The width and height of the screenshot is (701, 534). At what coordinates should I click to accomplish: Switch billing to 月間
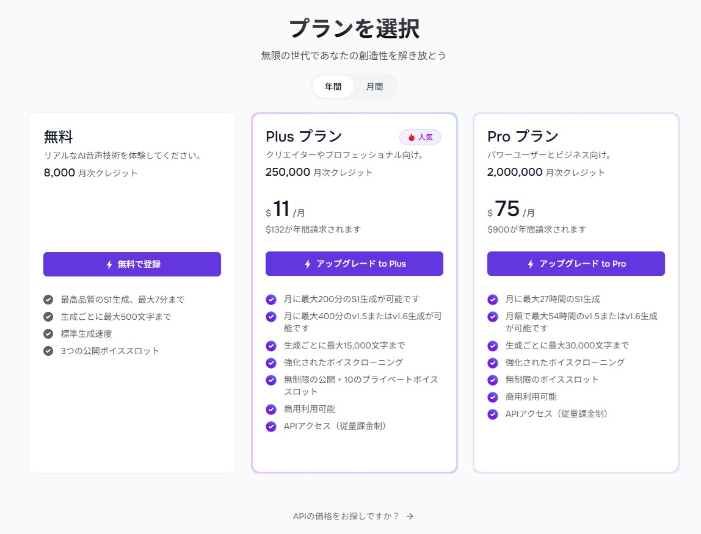[374, 87]
